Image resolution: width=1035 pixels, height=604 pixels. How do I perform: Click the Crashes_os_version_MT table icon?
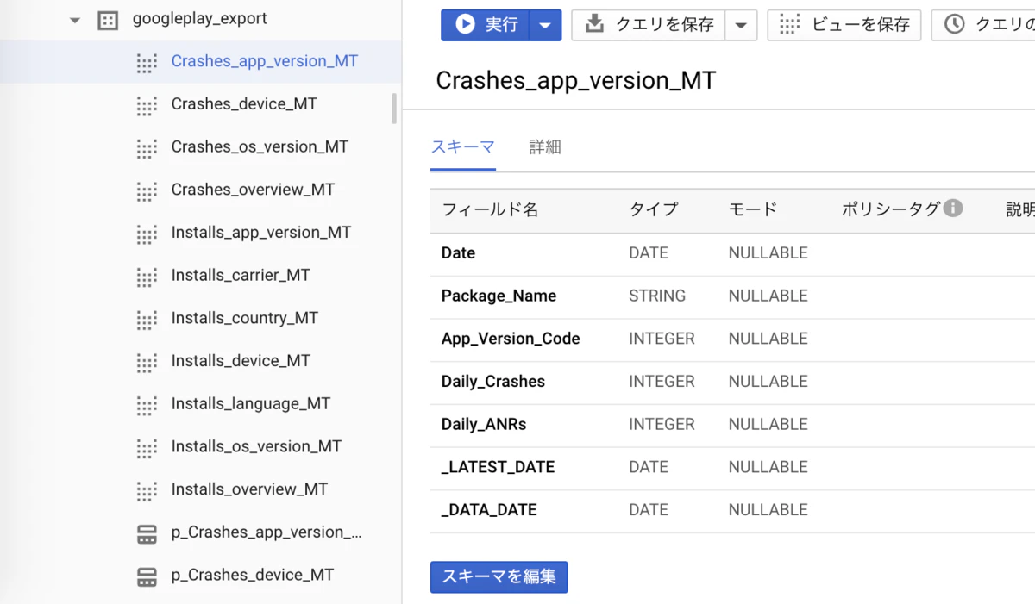(147, 148)
